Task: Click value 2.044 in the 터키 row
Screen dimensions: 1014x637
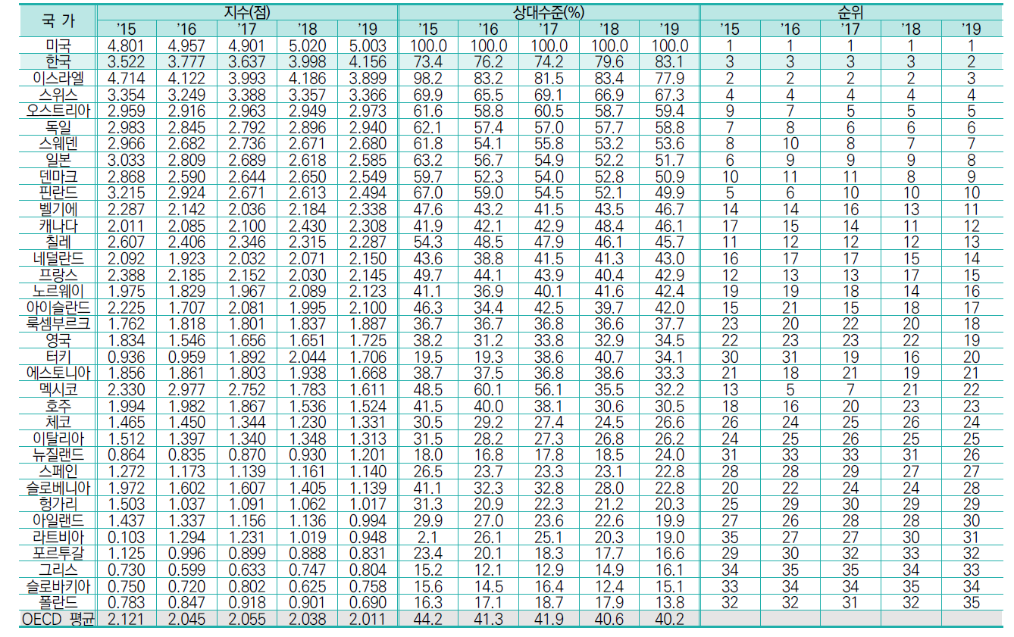Action: pyautogui.click(x=307, y=357)
